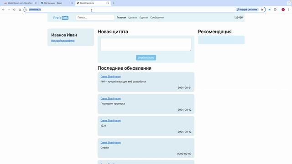Screen dimensions: 292x164
Task: Open the Chrome three-dot menu
Action: pos(289,10)
